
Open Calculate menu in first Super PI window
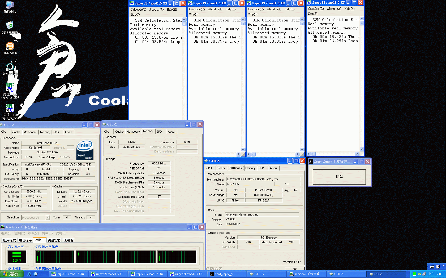coord(138,10)
